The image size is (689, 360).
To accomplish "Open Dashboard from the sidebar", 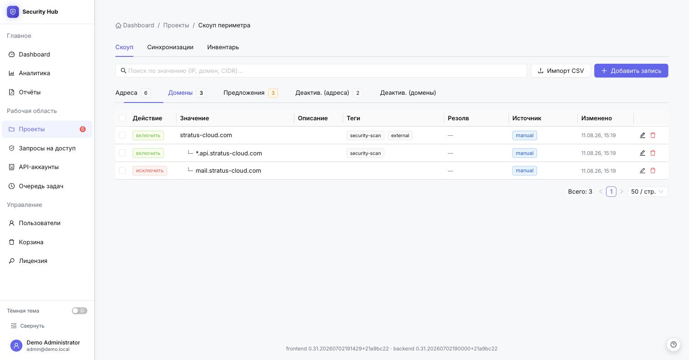I will 47,54.
